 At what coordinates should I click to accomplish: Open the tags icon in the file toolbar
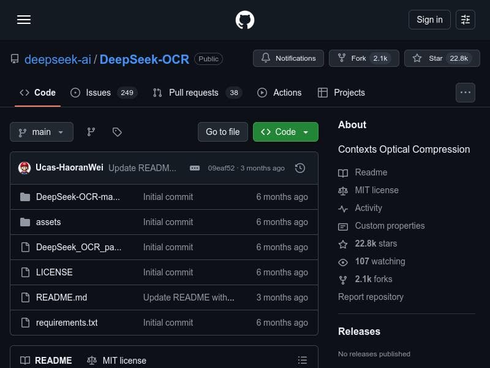click(x=116, y=132)
